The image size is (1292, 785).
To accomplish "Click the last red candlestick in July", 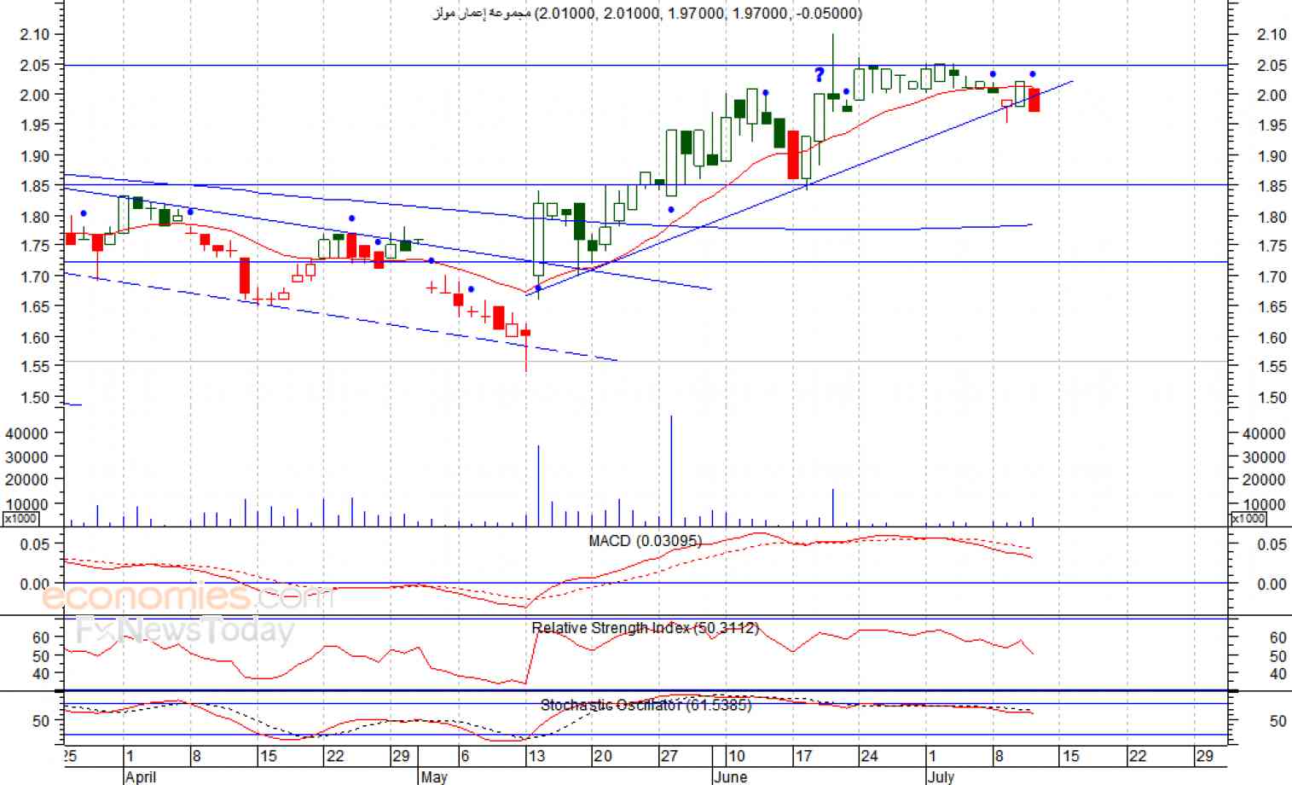I will (x=1034, y=100).
